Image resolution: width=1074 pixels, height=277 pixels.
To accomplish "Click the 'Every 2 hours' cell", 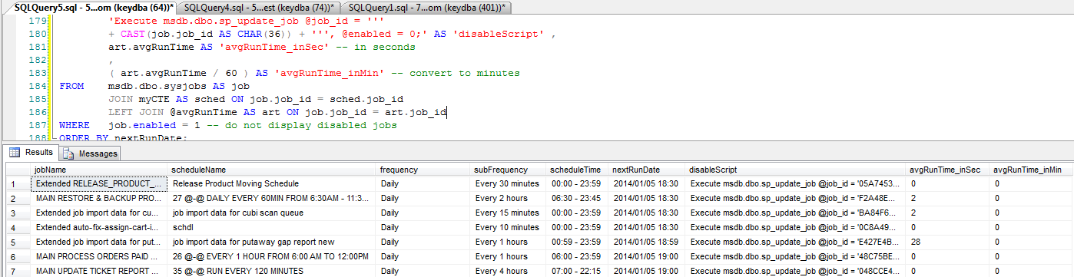I will coord(508,199).
